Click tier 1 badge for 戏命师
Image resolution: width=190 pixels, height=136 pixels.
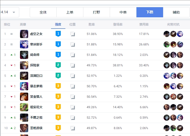pos(58,55)
